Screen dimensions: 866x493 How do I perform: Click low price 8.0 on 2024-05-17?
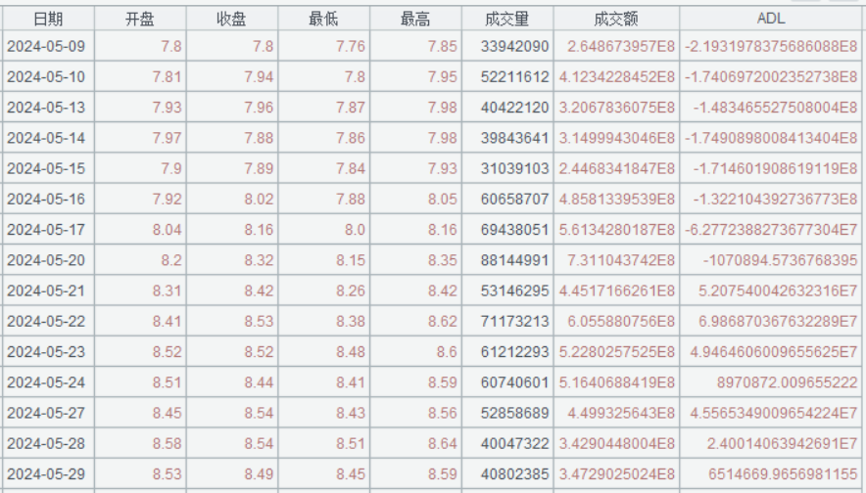point(355,230)
